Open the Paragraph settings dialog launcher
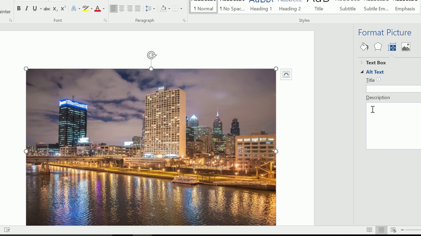 click(x=184, y=20)
